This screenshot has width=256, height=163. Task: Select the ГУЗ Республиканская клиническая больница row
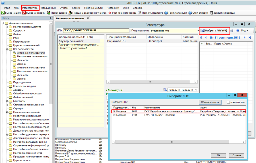(x=179, y=111)
